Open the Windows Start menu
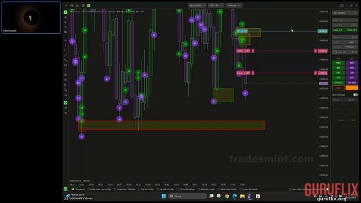Image resolution: width=361 pixels, height=203 pixels. (x=164, y=196)
